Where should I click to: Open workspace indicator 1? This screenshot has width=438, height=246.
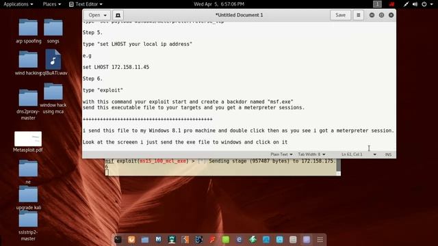(x=377, y=4)
